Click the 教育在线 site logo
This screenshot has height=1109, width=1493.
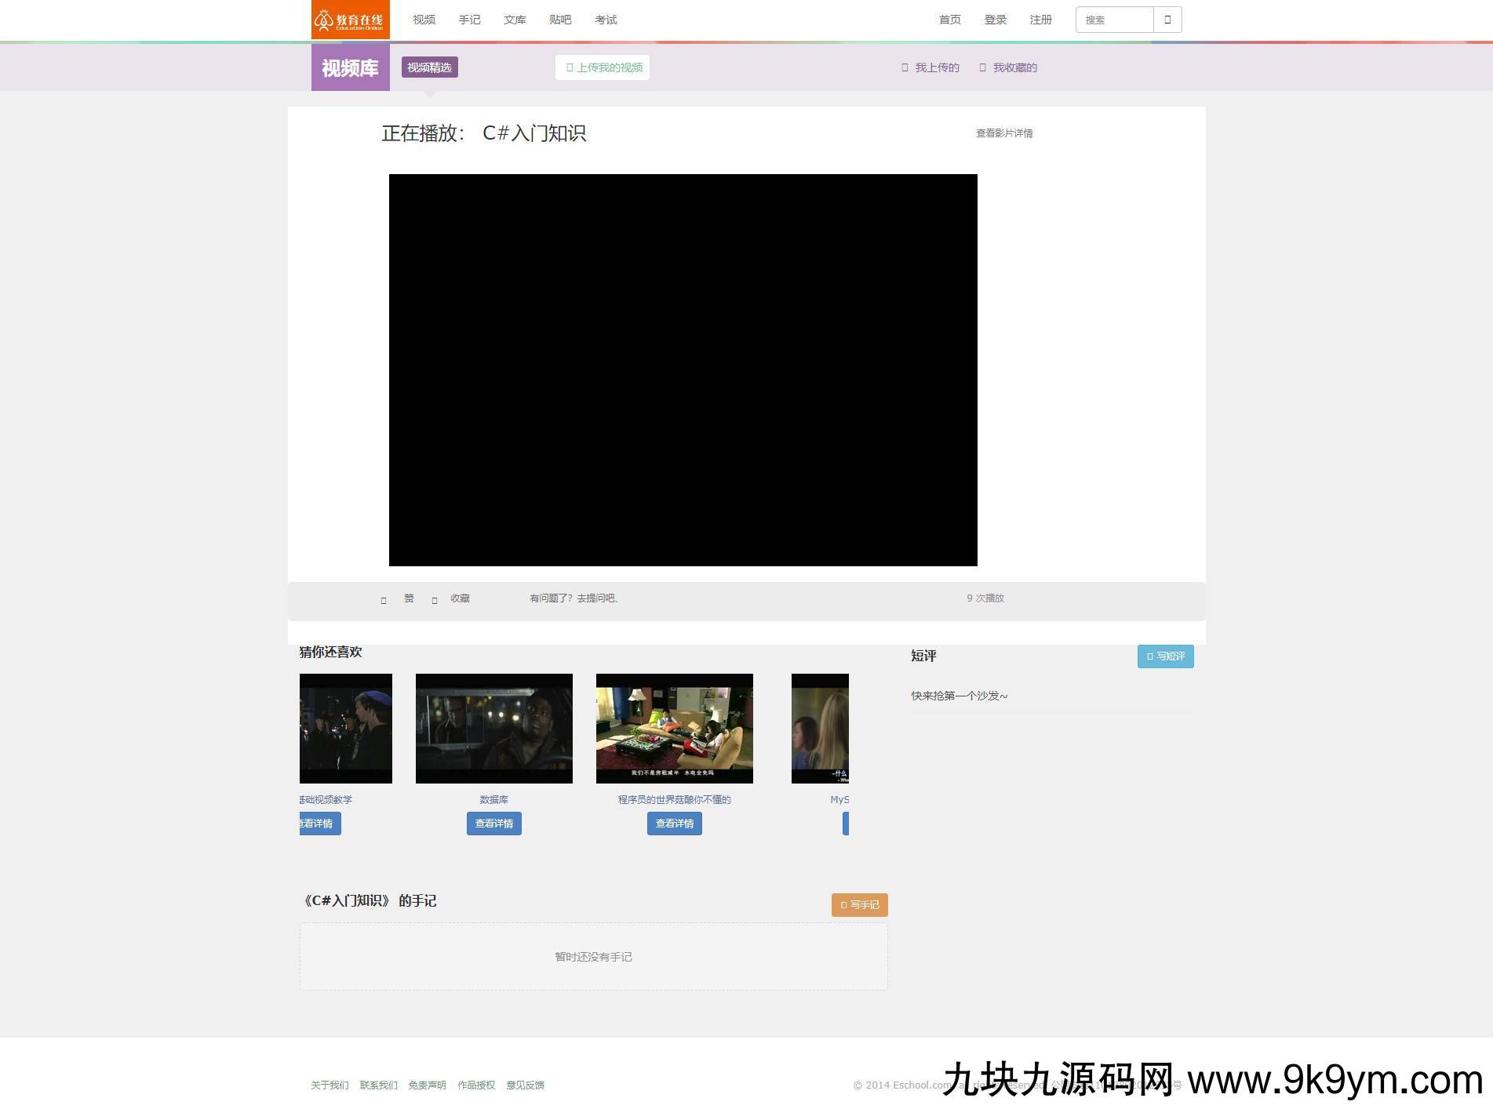tap(350, 20)
